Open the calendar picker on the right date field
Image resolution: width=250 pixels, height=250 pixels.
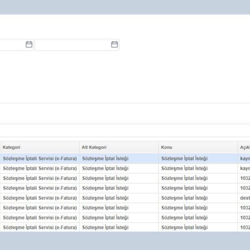click(114, 45)
